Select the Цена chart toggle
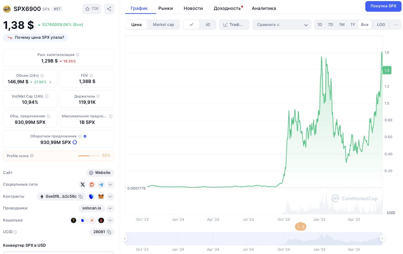 pos(137,24)
